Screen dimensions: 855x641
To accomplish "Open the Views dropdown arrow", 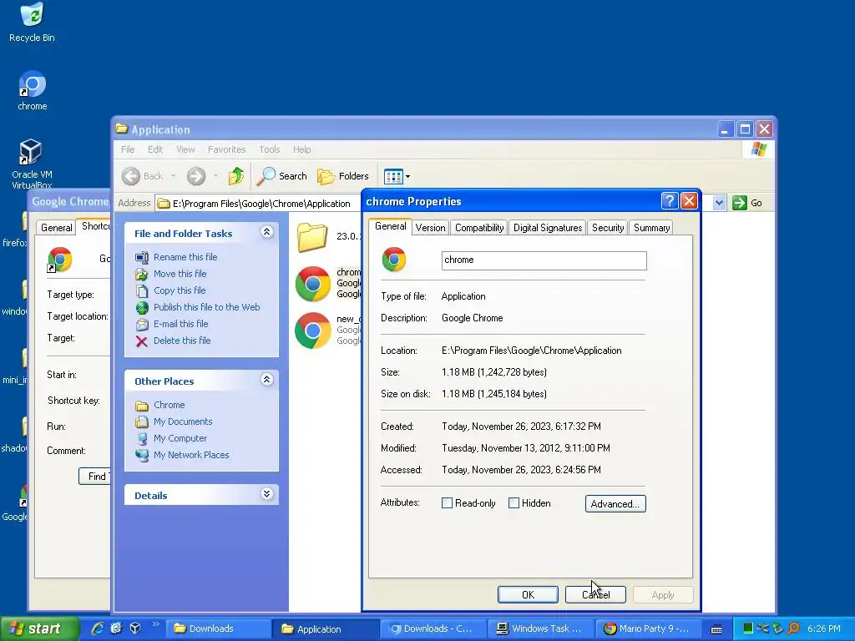I will click(x=407, y=177).
